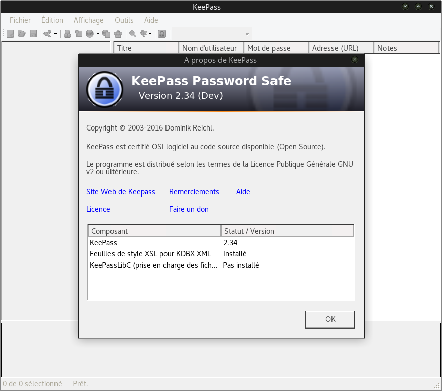The image size is (442, 391).
Task: Close the KeePass main window
Action: [431, 6]
